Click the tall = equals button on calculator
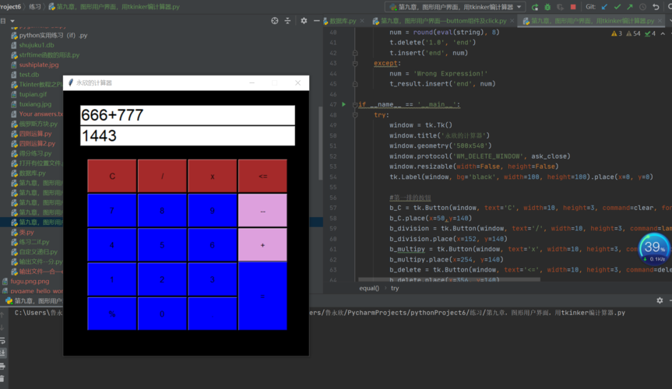 pyautogui.click(x=262, y=296)
